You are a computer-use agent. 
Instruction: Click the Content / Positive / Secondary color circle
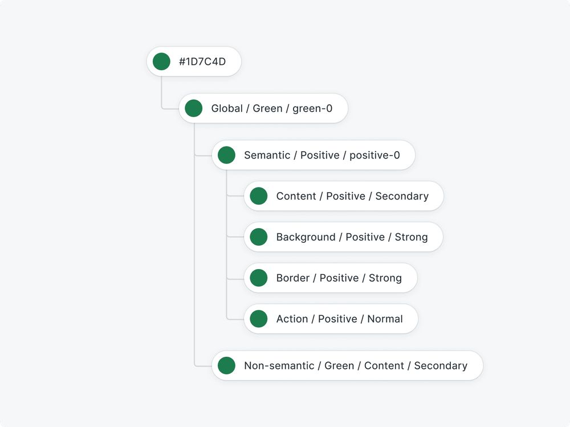pyautogui.click(x=259, y=196)
